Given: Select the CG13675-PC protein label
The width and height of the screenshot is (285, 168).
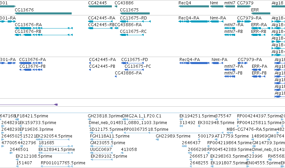Looking at the screenshot, I should click(138, 66).
